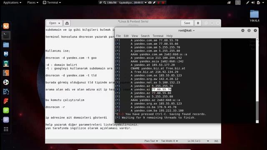Image resolution: width=267 pixels, height=150 pixels.
Task: Show all applications grid
Action: point(6,129)
